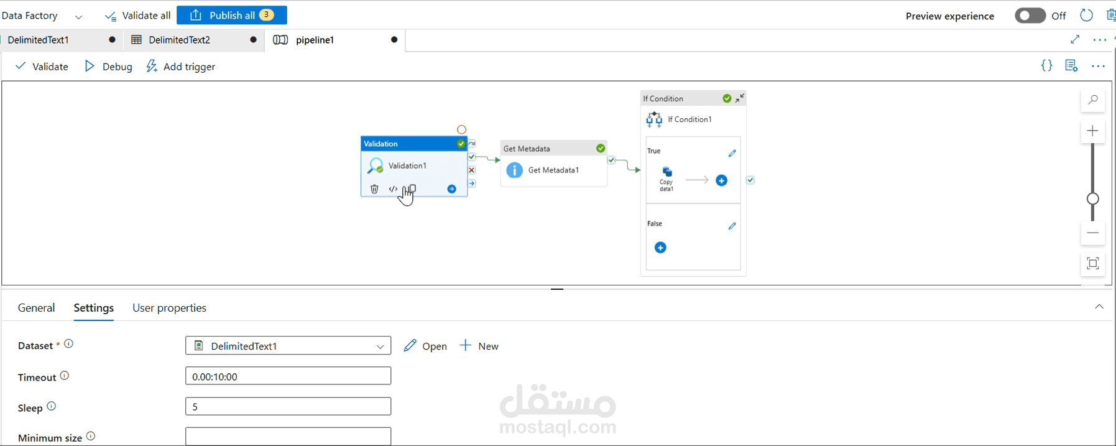Select the Get Metadata activity header
The width and height of the screenshot is (1116, 446).
(553, 149)
